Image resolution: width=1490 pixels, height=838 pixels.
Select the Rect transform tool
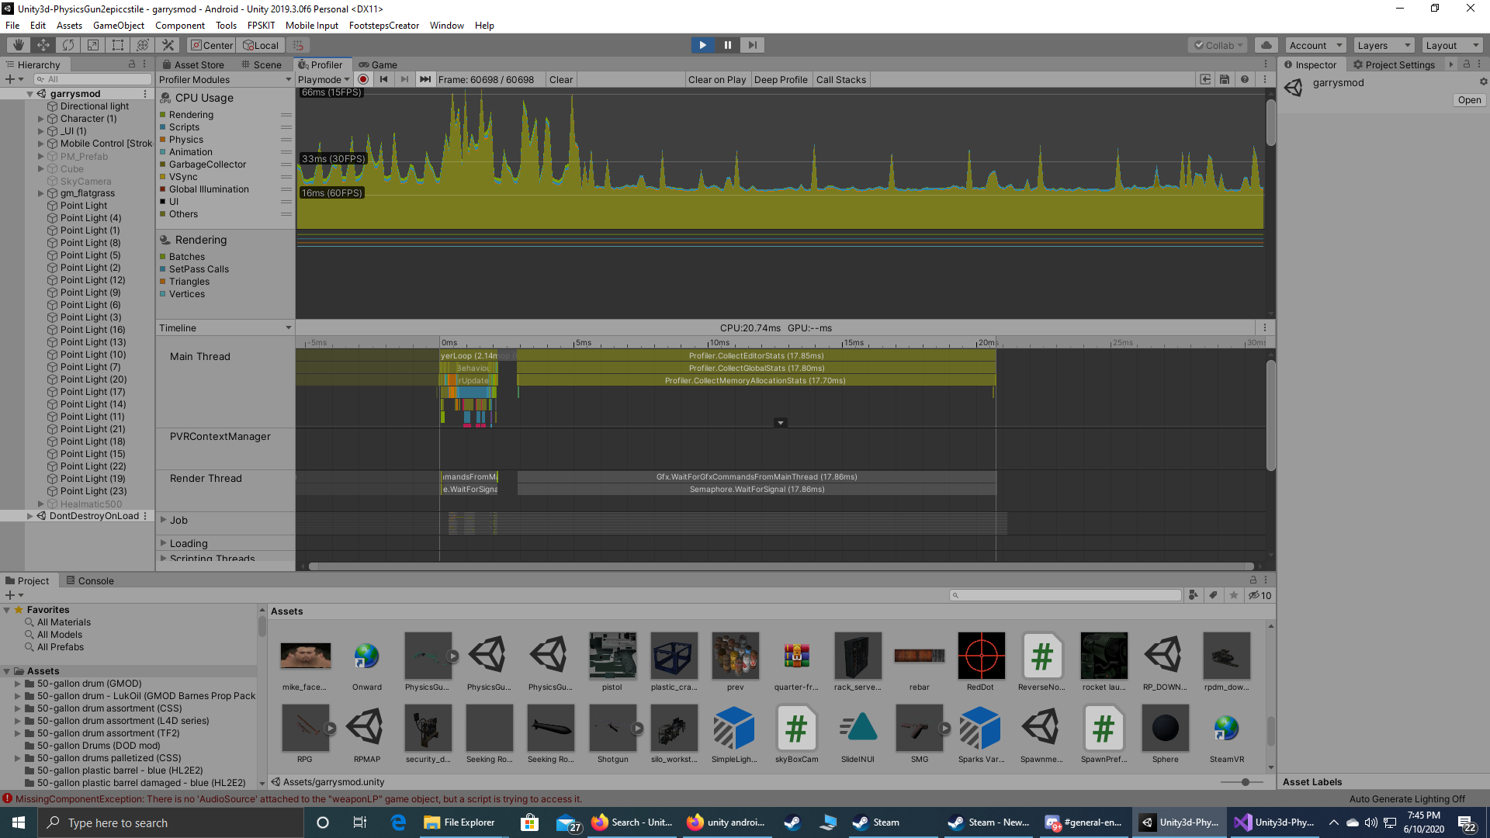pos(118,45)
